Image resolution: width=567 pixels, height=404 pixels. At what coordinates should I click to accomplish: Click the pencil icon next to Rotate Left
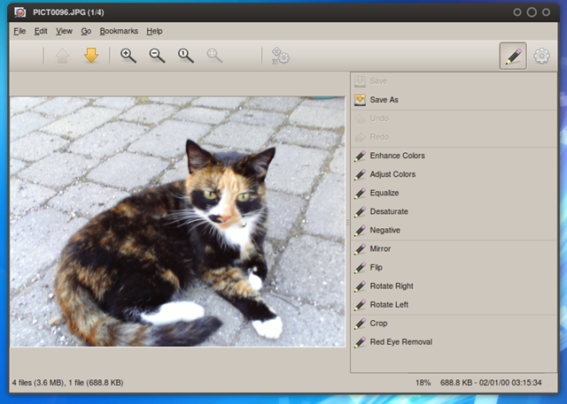pos(360,305)
